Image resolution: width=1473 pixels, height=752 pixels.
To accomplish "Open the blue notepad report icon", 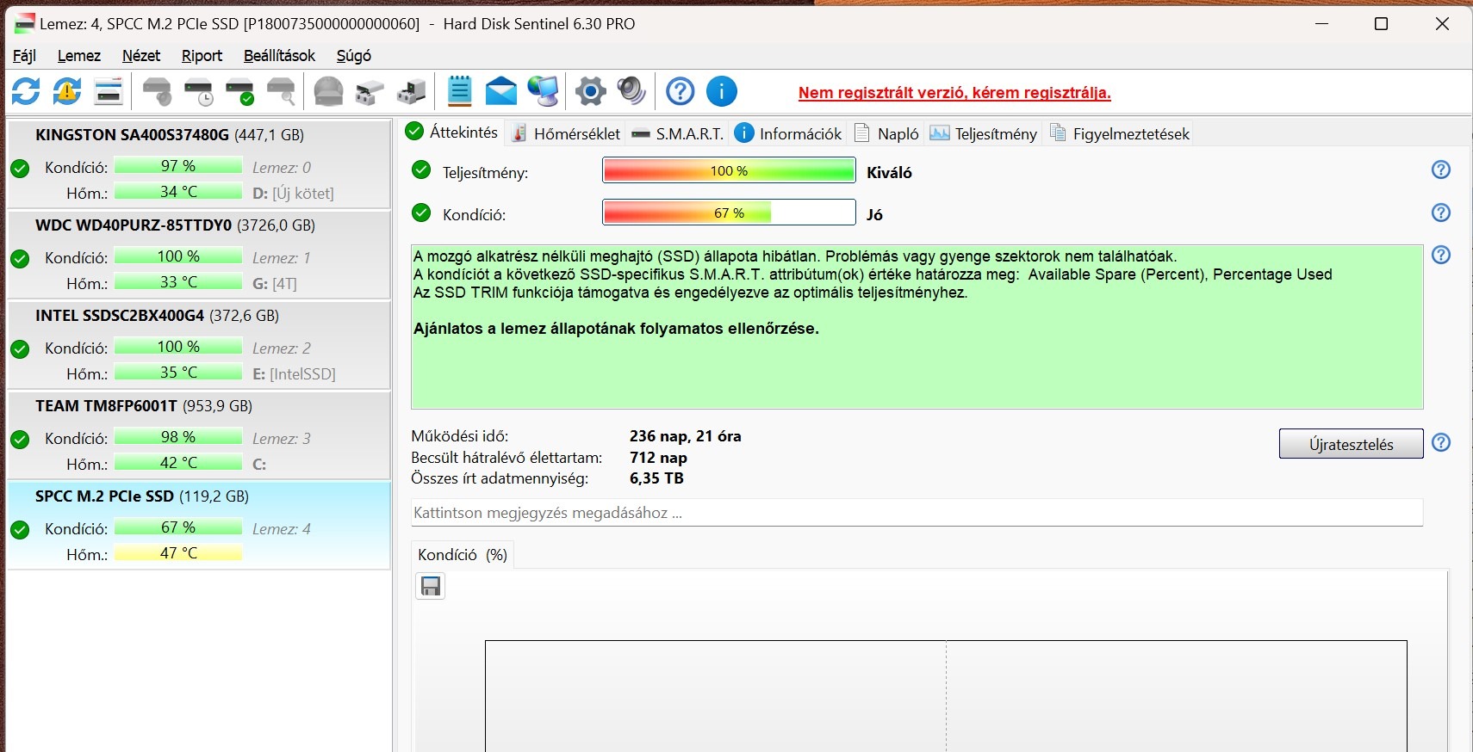I will [460, 91].
